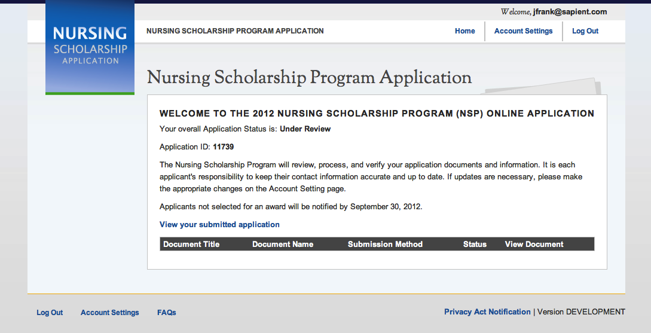651x333 pixels.
Task: Click the Under Review status text
Action: click(x=305, y=129)
